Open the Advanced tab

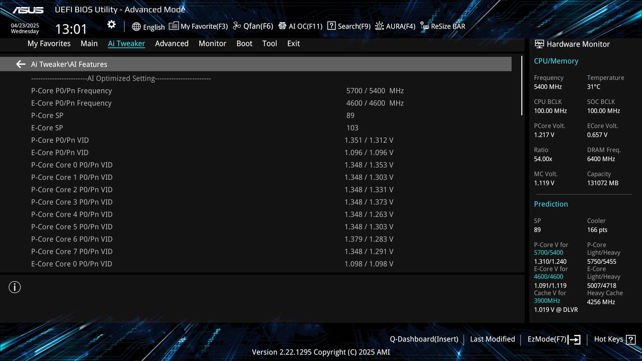pos(172,44)
